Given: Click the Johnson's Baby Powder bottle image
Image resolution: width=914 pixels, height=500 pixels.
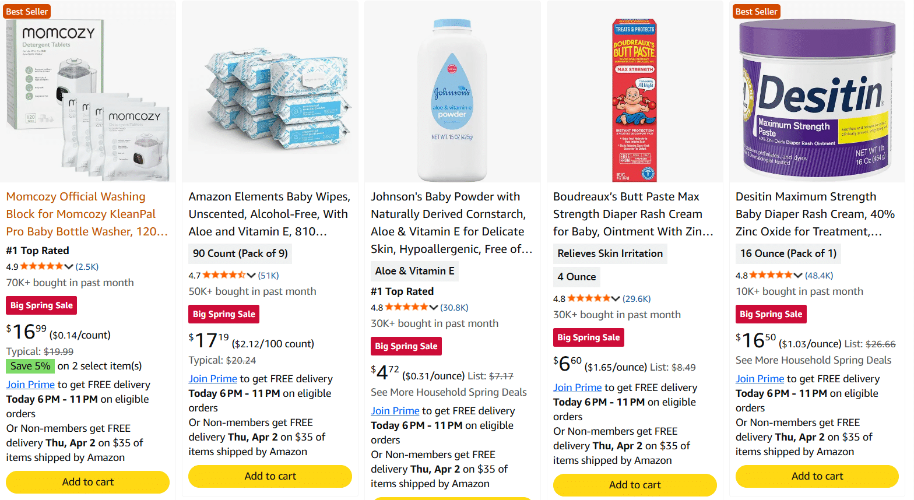Looking at the screenshot, I should point(452,99).
